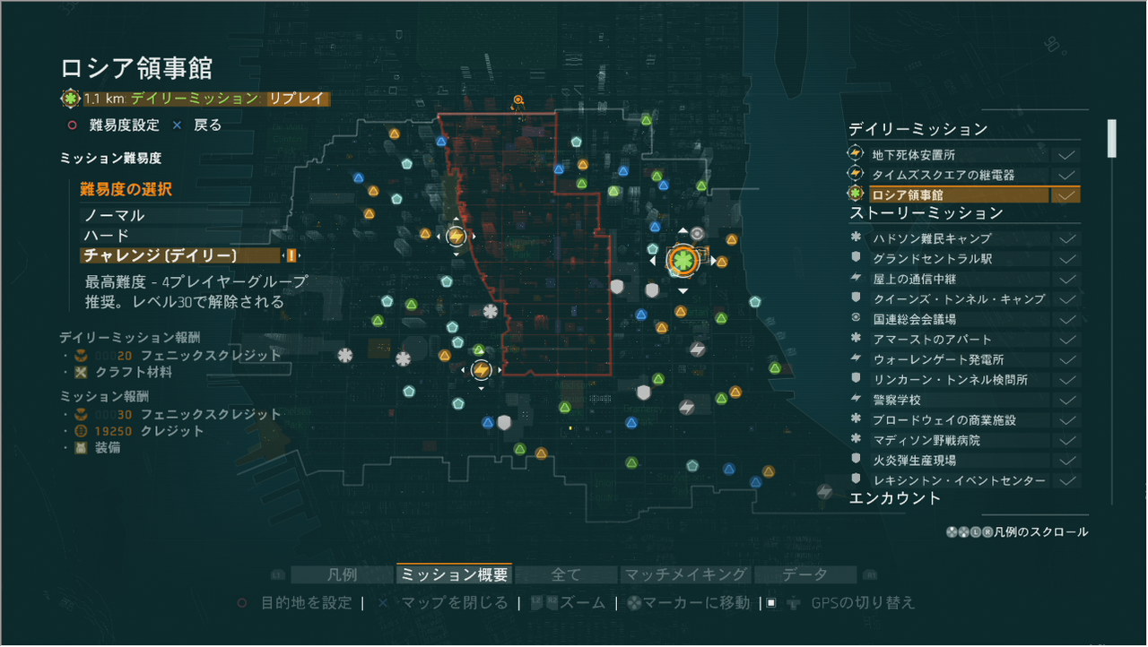
Task: Click the green mission icon next to 1.1 km
Action: click(x=69, y=99)
